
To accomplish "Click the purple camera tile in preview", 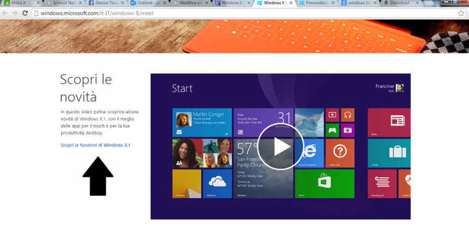I will (x=347, y=130).
